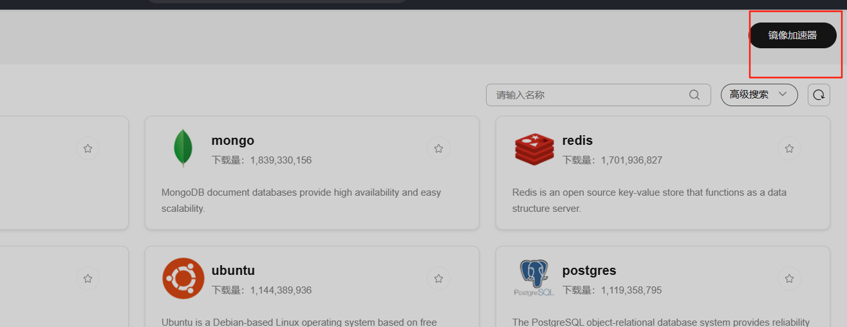Viewport: 847px width, 327px height.
Task: Click the magnifier search icon
Action: [694, 95]
